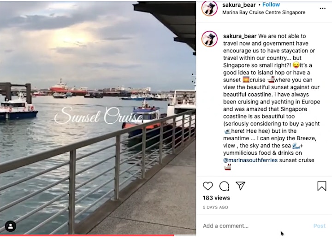Open the three-dot more options menu
This screenshot has height=239, width=332.
click(x=322, y=8)
